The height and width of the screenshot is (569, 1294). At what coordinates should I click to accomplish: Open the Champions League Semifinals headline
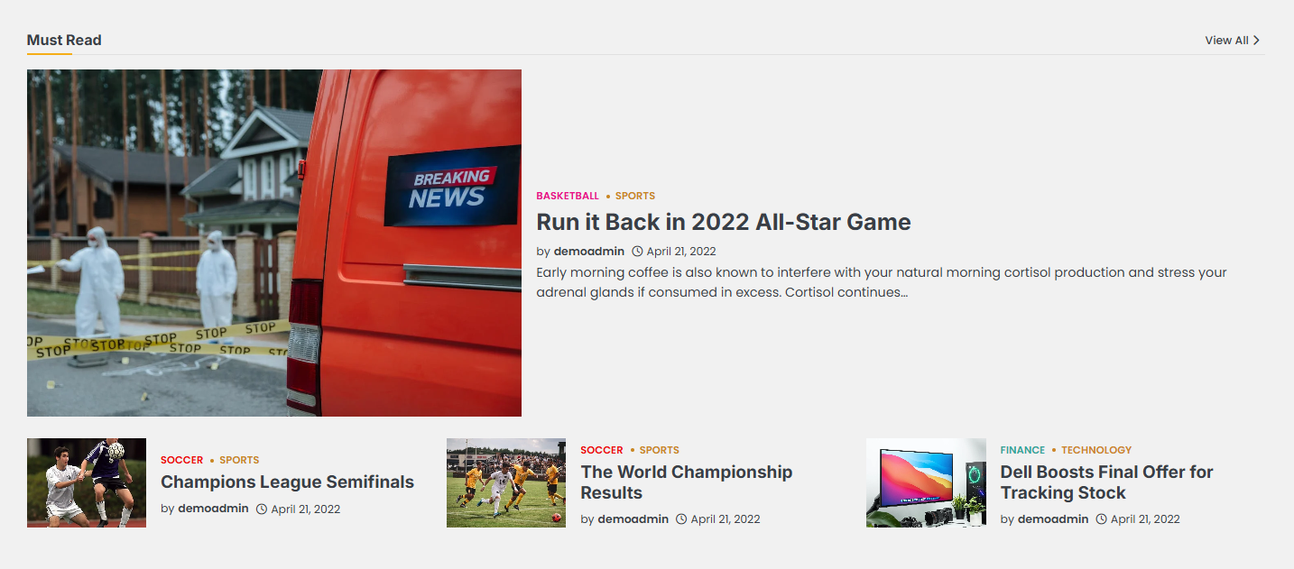tap(287, 482)
